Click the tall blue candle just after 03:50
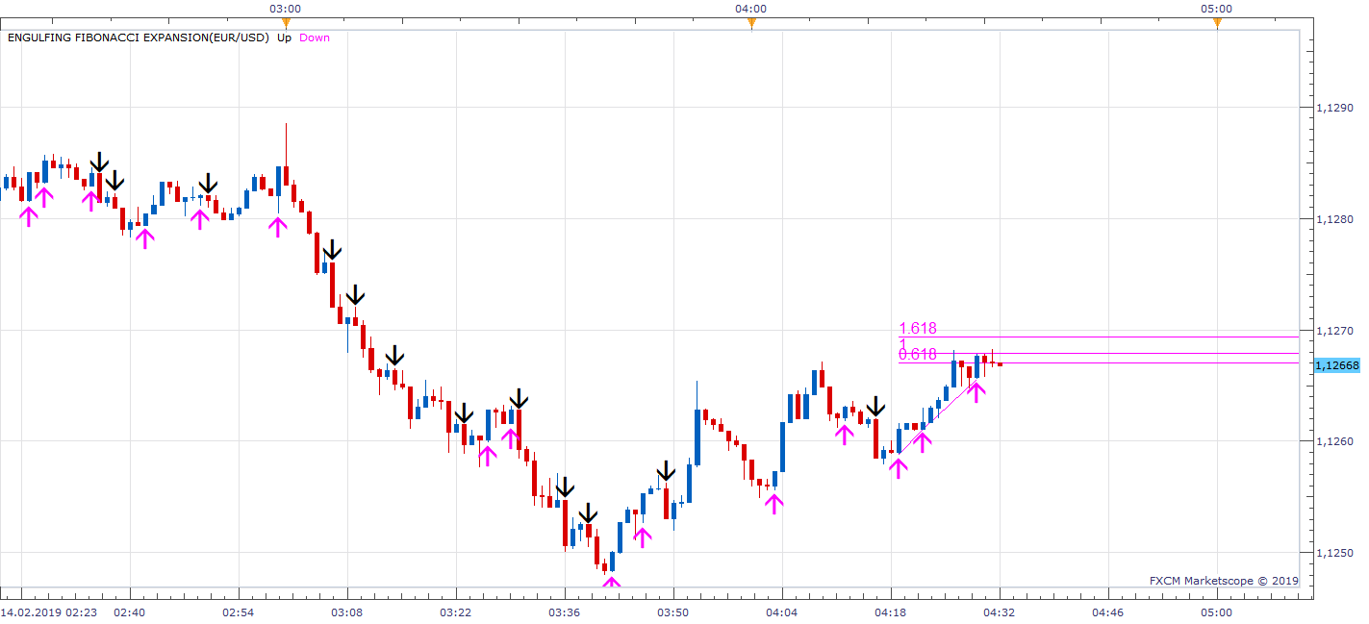Image resolution: width=1369 pixels, height=624 pixels. [696, 437]
